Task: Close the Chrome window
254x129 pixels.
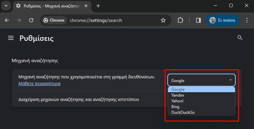Action: pyautogui.click(x=247, y=6)
